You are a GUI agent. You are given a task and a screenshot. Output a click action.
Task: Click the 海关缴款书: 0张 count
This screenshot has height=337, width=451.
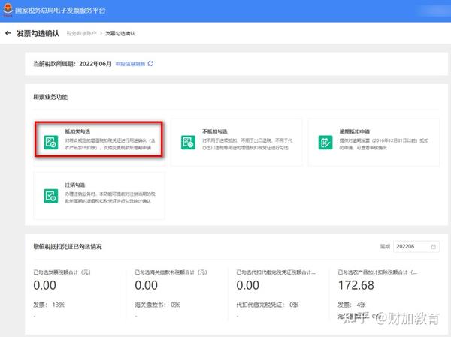157,305
